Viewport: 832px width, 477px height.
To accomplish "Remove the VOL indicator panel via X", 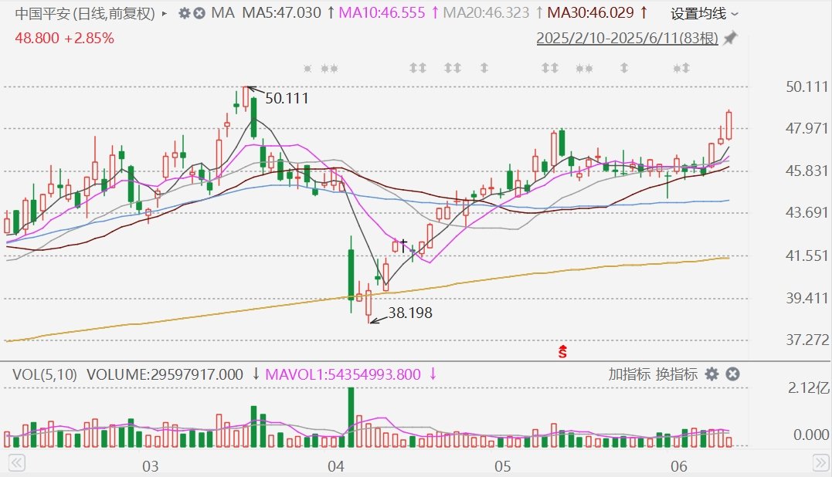I will click(x=733, y=374).
